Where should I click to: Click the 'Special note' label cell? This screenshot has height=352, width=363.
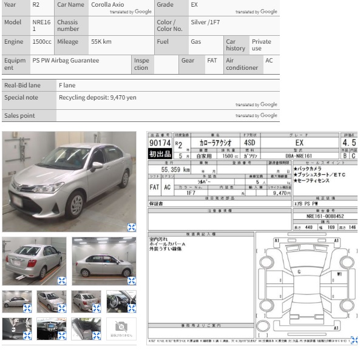[x=29, y=100]
